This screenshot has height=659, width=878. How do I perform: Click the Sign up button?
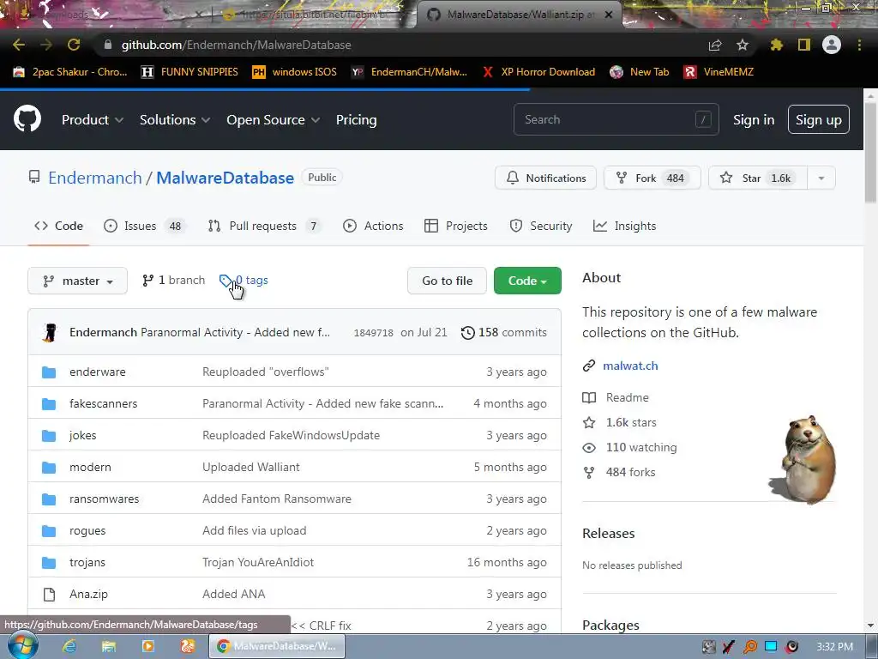pos(818,120)
